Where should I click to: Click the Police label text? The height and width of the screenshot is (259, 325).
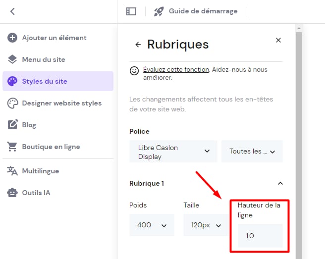tap(139, 131)
